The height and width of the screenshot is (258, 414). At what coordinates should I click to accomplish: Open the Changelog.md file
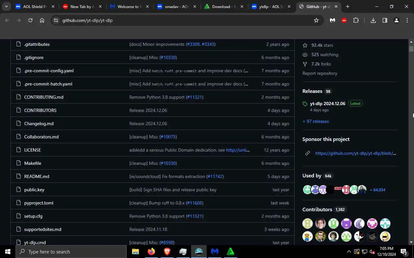(x=39, y=124)
